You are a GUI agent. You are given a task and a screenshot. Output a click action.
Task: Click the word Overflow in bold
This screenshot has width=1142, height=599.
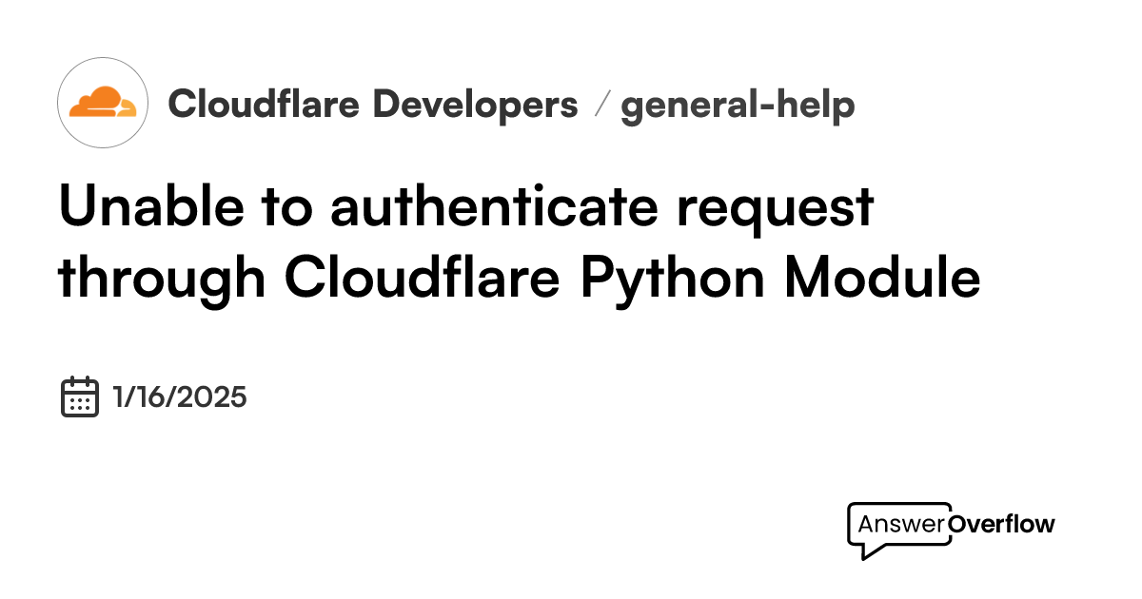pos(1002,524)
